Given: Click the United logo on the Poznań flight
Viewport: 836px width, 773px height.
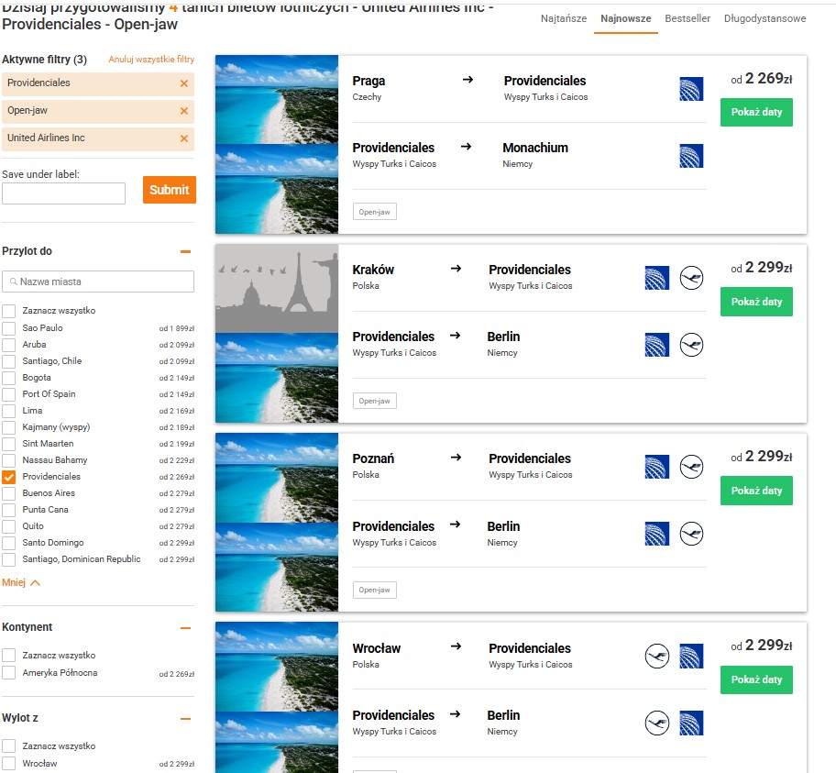Looking at the screenshot, I should pos(657,467).
